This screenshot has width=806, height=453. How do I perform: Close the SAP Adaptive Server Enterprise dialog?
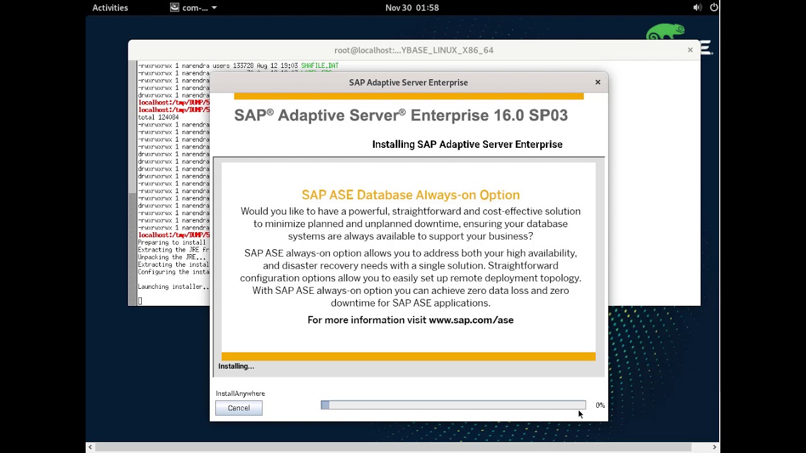click(598, 82)
